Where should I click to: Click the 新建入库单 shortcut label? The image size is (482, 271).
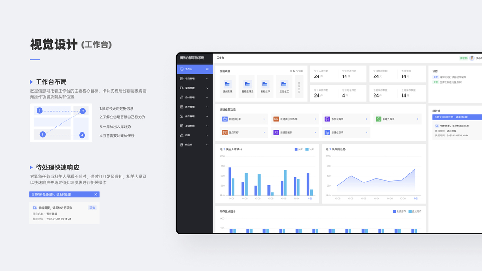(x=388, y=119)
